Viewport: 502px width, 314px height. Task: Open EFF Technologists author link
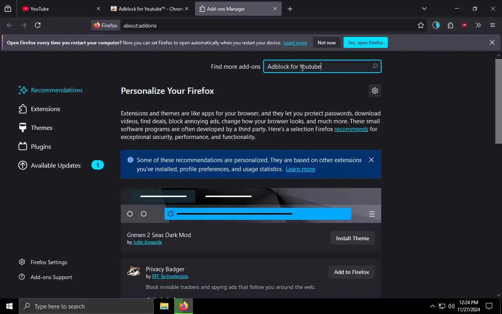pyautogui.click(x=170, y=276)
